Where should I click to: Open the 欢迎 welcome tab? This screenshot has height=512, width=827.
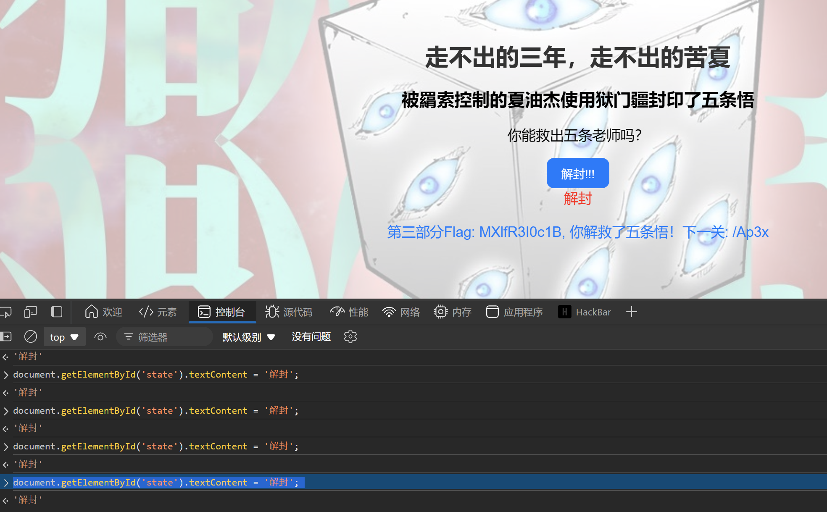click(x=103, y=312)
